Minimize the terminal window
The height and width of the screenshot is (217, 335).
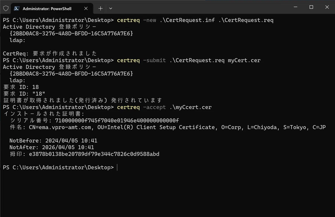coord(295,7)
